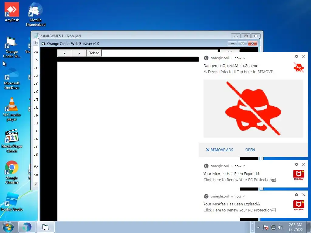Viewport: 311px width, 233px height.
Task: Open Action Center flag tray icon
Action: [266, 227]
